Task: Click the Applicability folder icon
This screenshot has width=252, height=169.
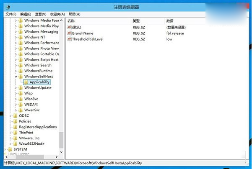Action: [x=26, y=82]
